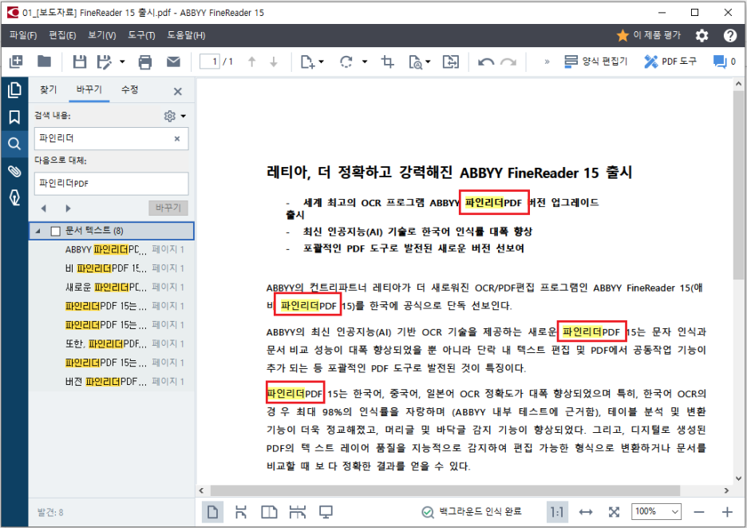Collapse the 문서 텍스트 results tree
Image resolution: width=747 pixels, height=528 pixels.
pos(38,232)
